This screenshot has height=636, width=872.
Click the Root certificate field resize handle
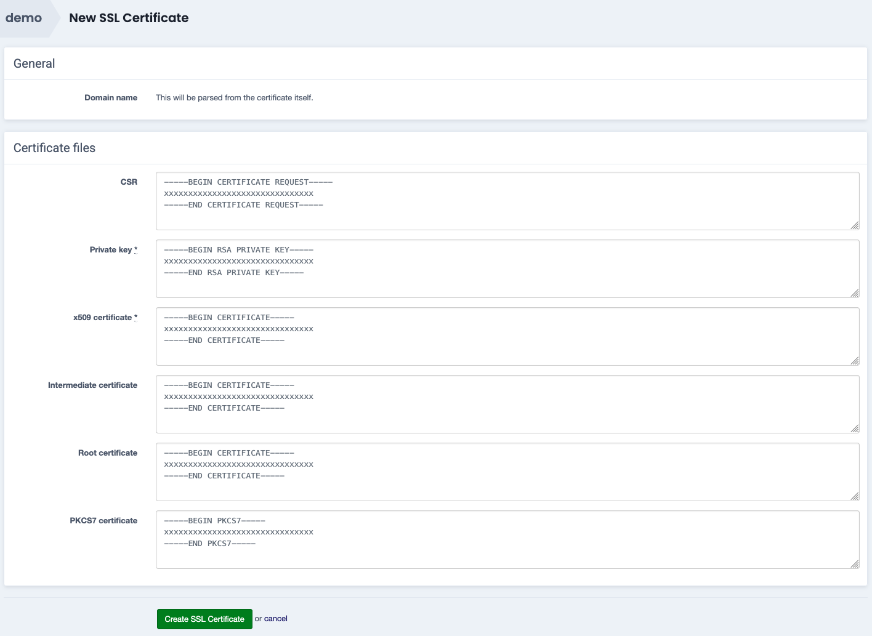tap(855, 496)
